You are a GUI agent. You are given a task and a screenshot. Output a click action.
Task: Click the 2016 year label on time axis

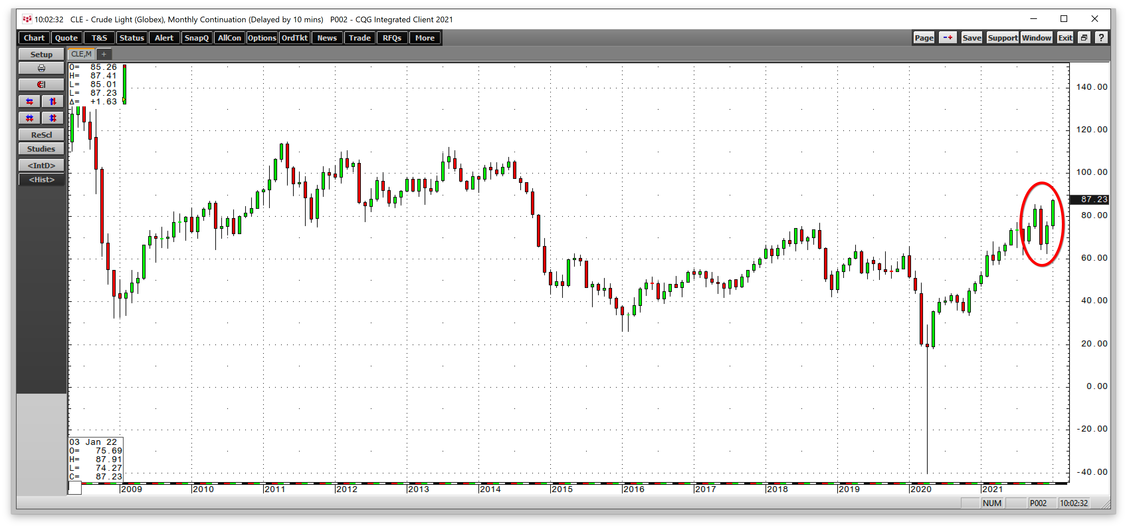click(634, 489)
